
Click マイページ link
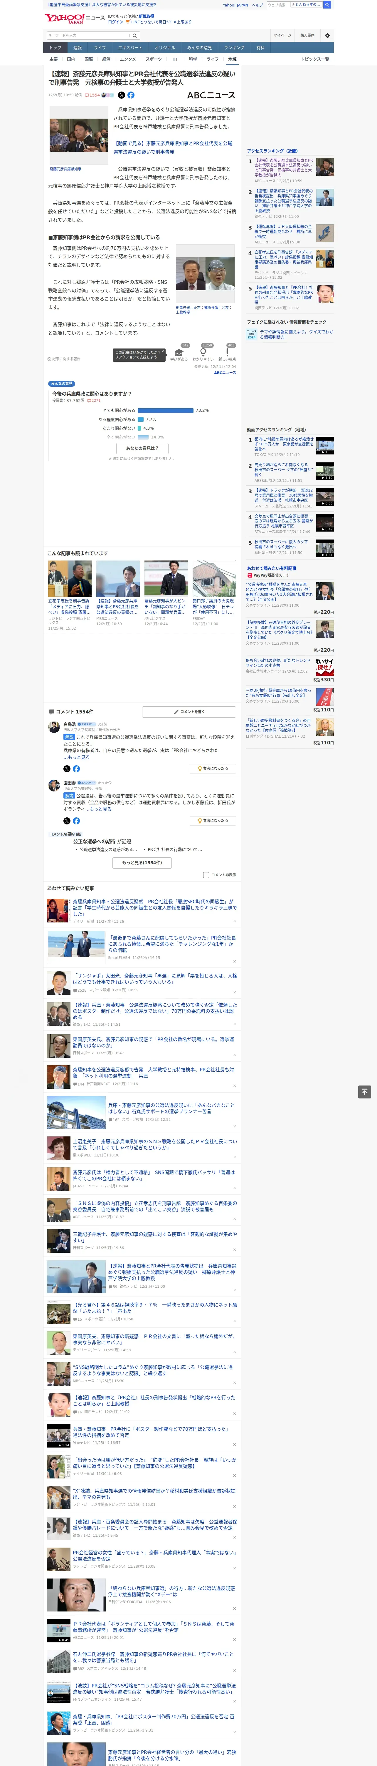pos(282,36)
